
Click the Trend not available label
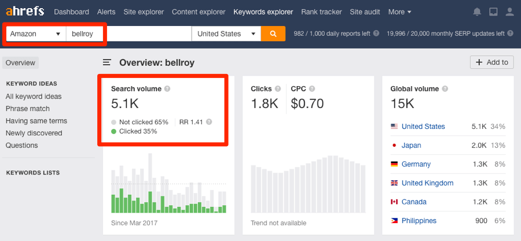pyautogui.click(x=278, y=223)
